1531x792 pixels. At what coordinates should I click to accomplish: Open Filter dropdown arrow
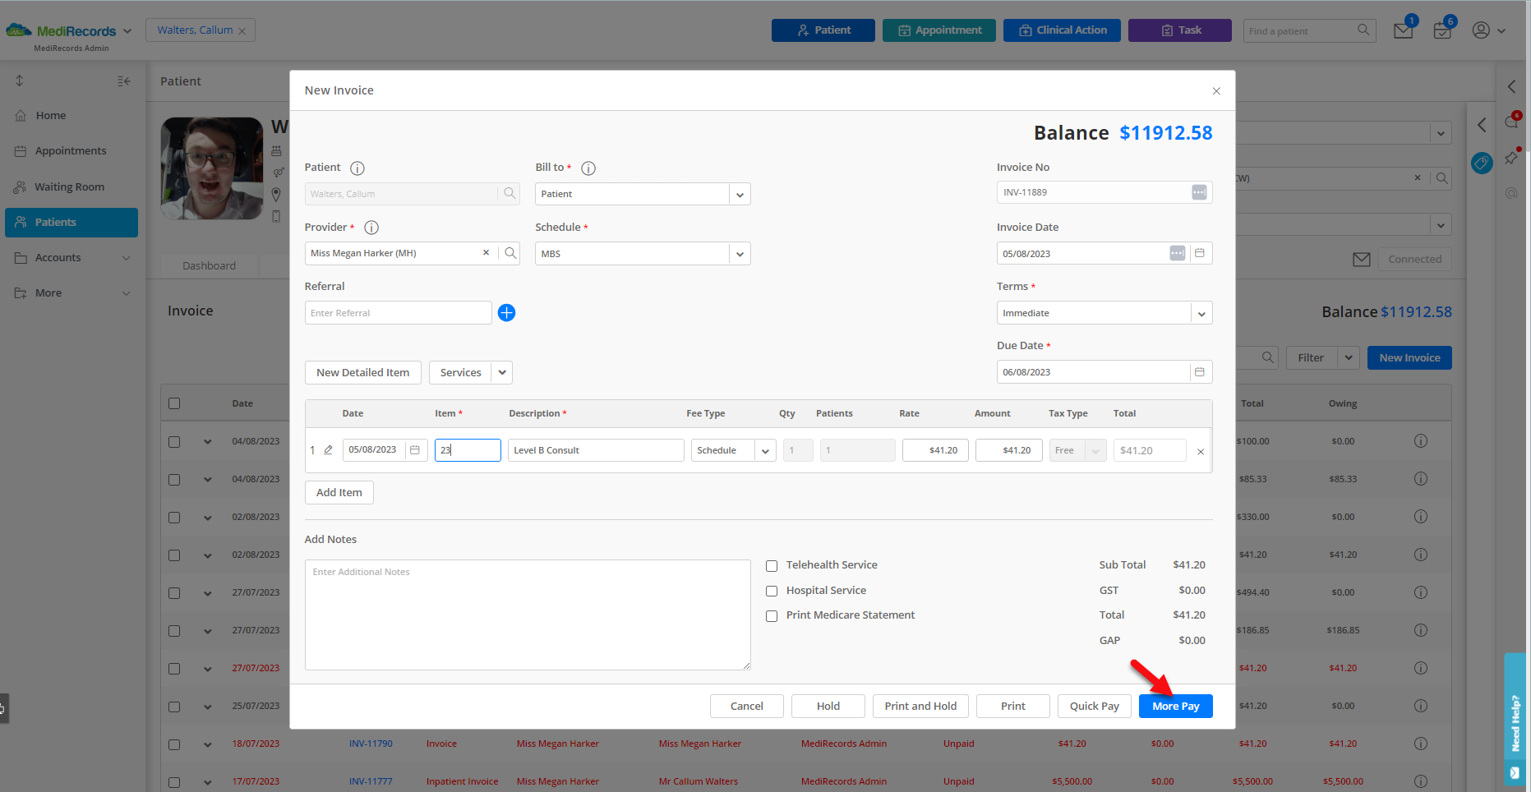click(x=1348, y=357)
